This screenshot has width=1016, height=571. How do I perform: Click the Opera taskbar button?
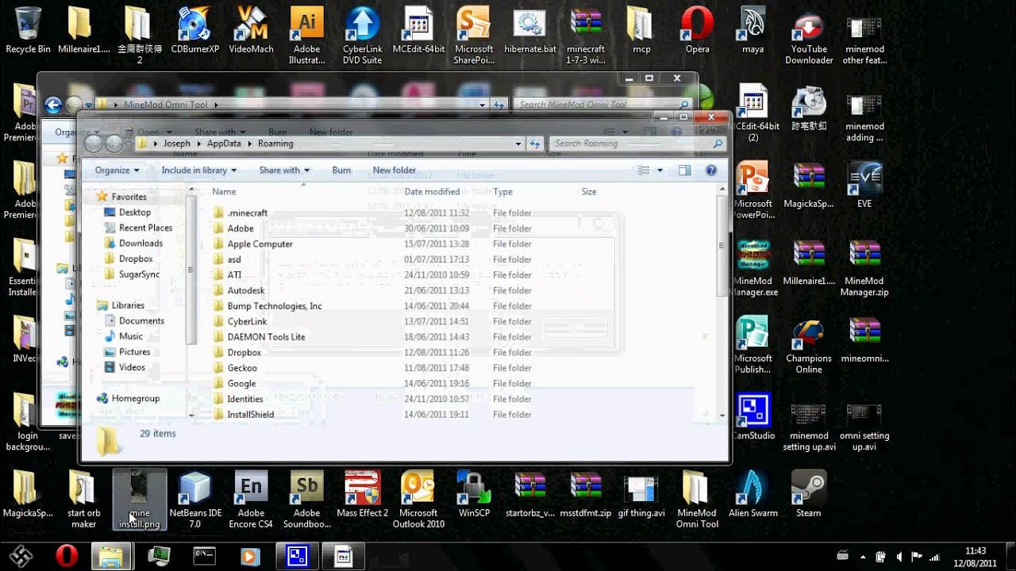tap(67, 556)
